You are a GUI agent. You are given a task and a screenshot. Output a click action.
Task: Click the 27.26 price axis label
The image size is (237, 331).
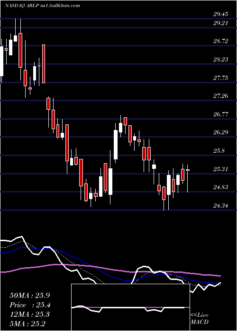pyautogui.click(x=221, y=96)
